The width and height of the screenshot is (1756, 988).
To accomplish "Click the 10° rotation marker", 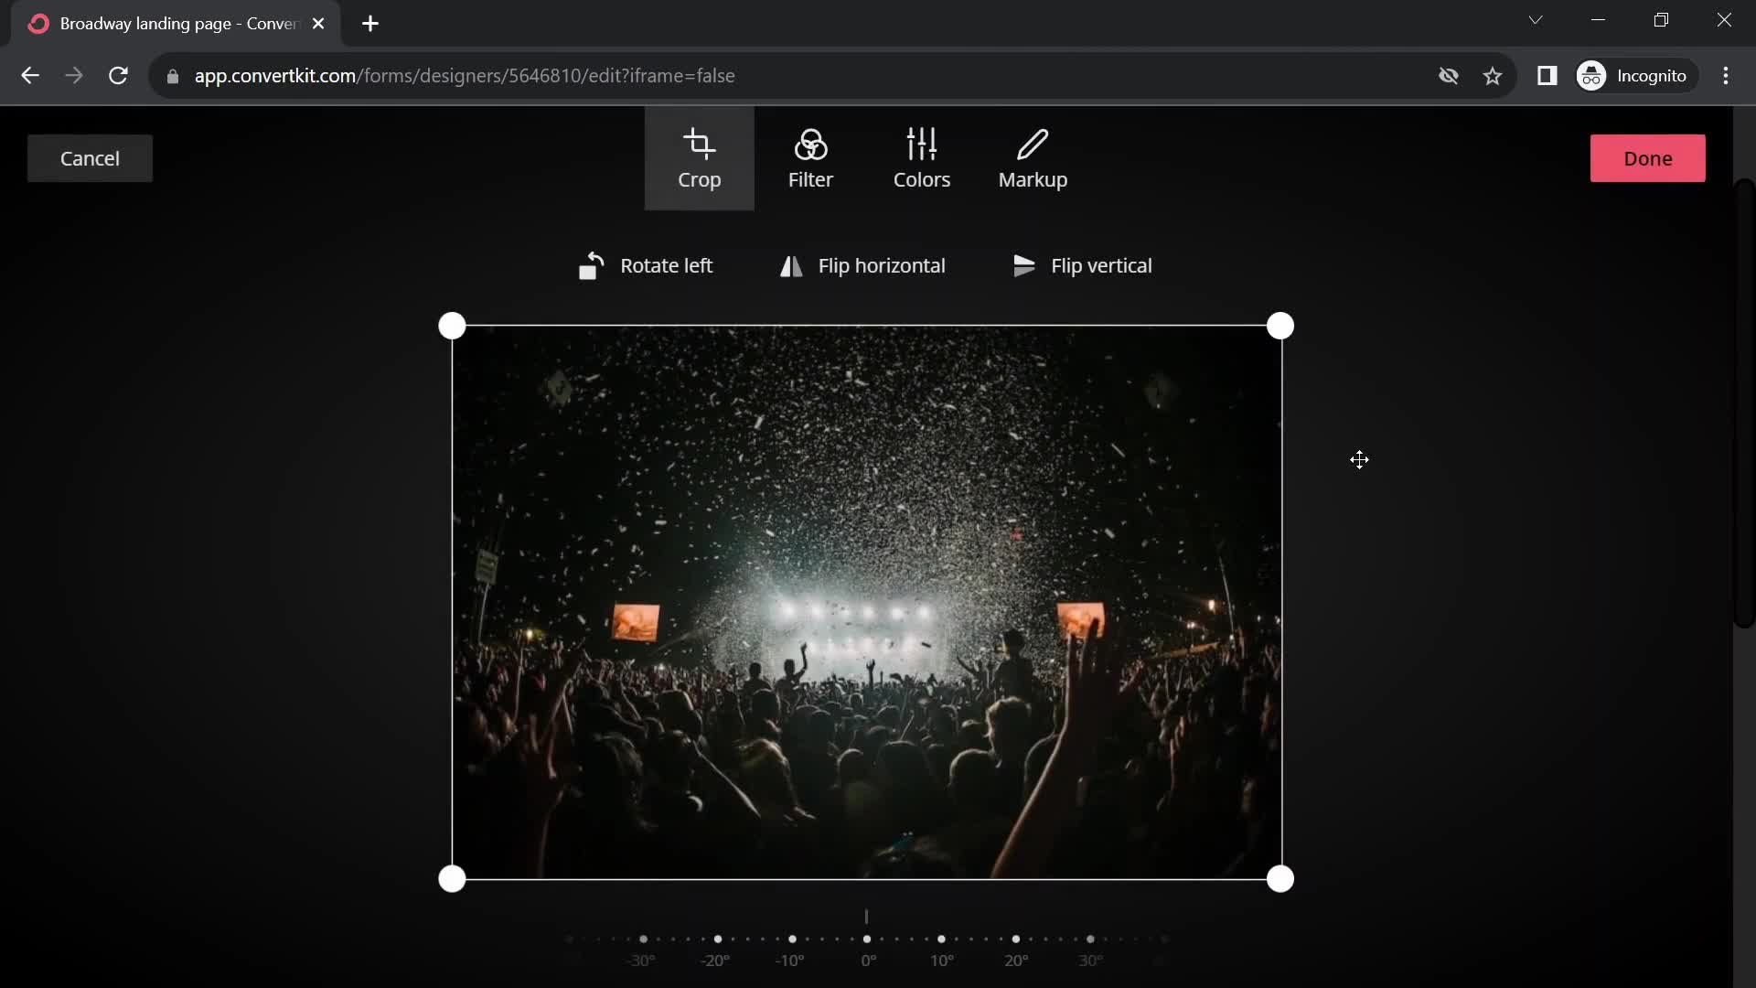I will tap(941, 939).
